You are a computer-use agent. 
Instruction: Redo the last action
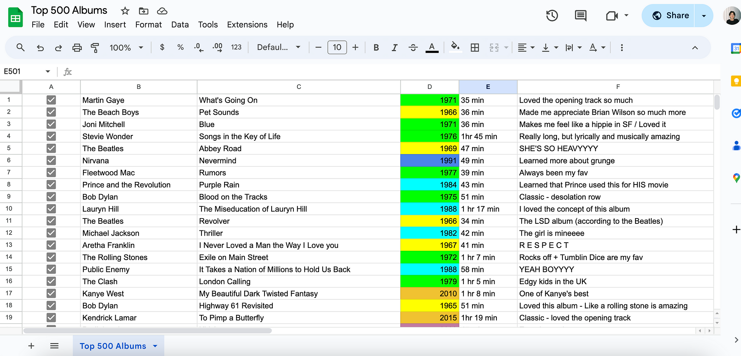(58, 47)
